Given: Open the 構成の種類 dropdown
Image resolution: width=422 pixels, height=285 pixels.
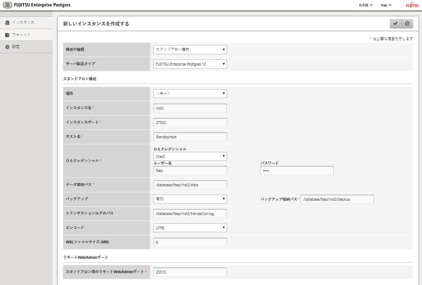Looking at the screenshot, I should [190, 49].
